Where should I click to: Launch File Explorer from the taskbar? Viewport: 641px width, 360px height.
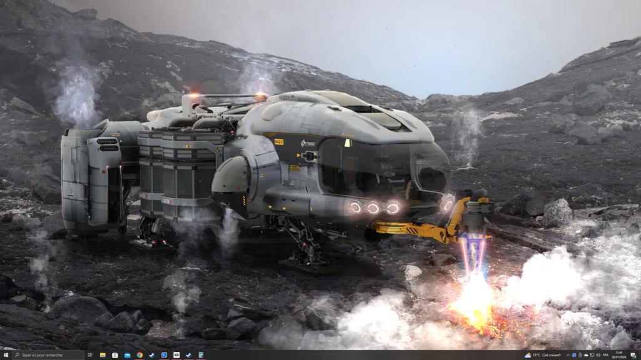(103, 355)
